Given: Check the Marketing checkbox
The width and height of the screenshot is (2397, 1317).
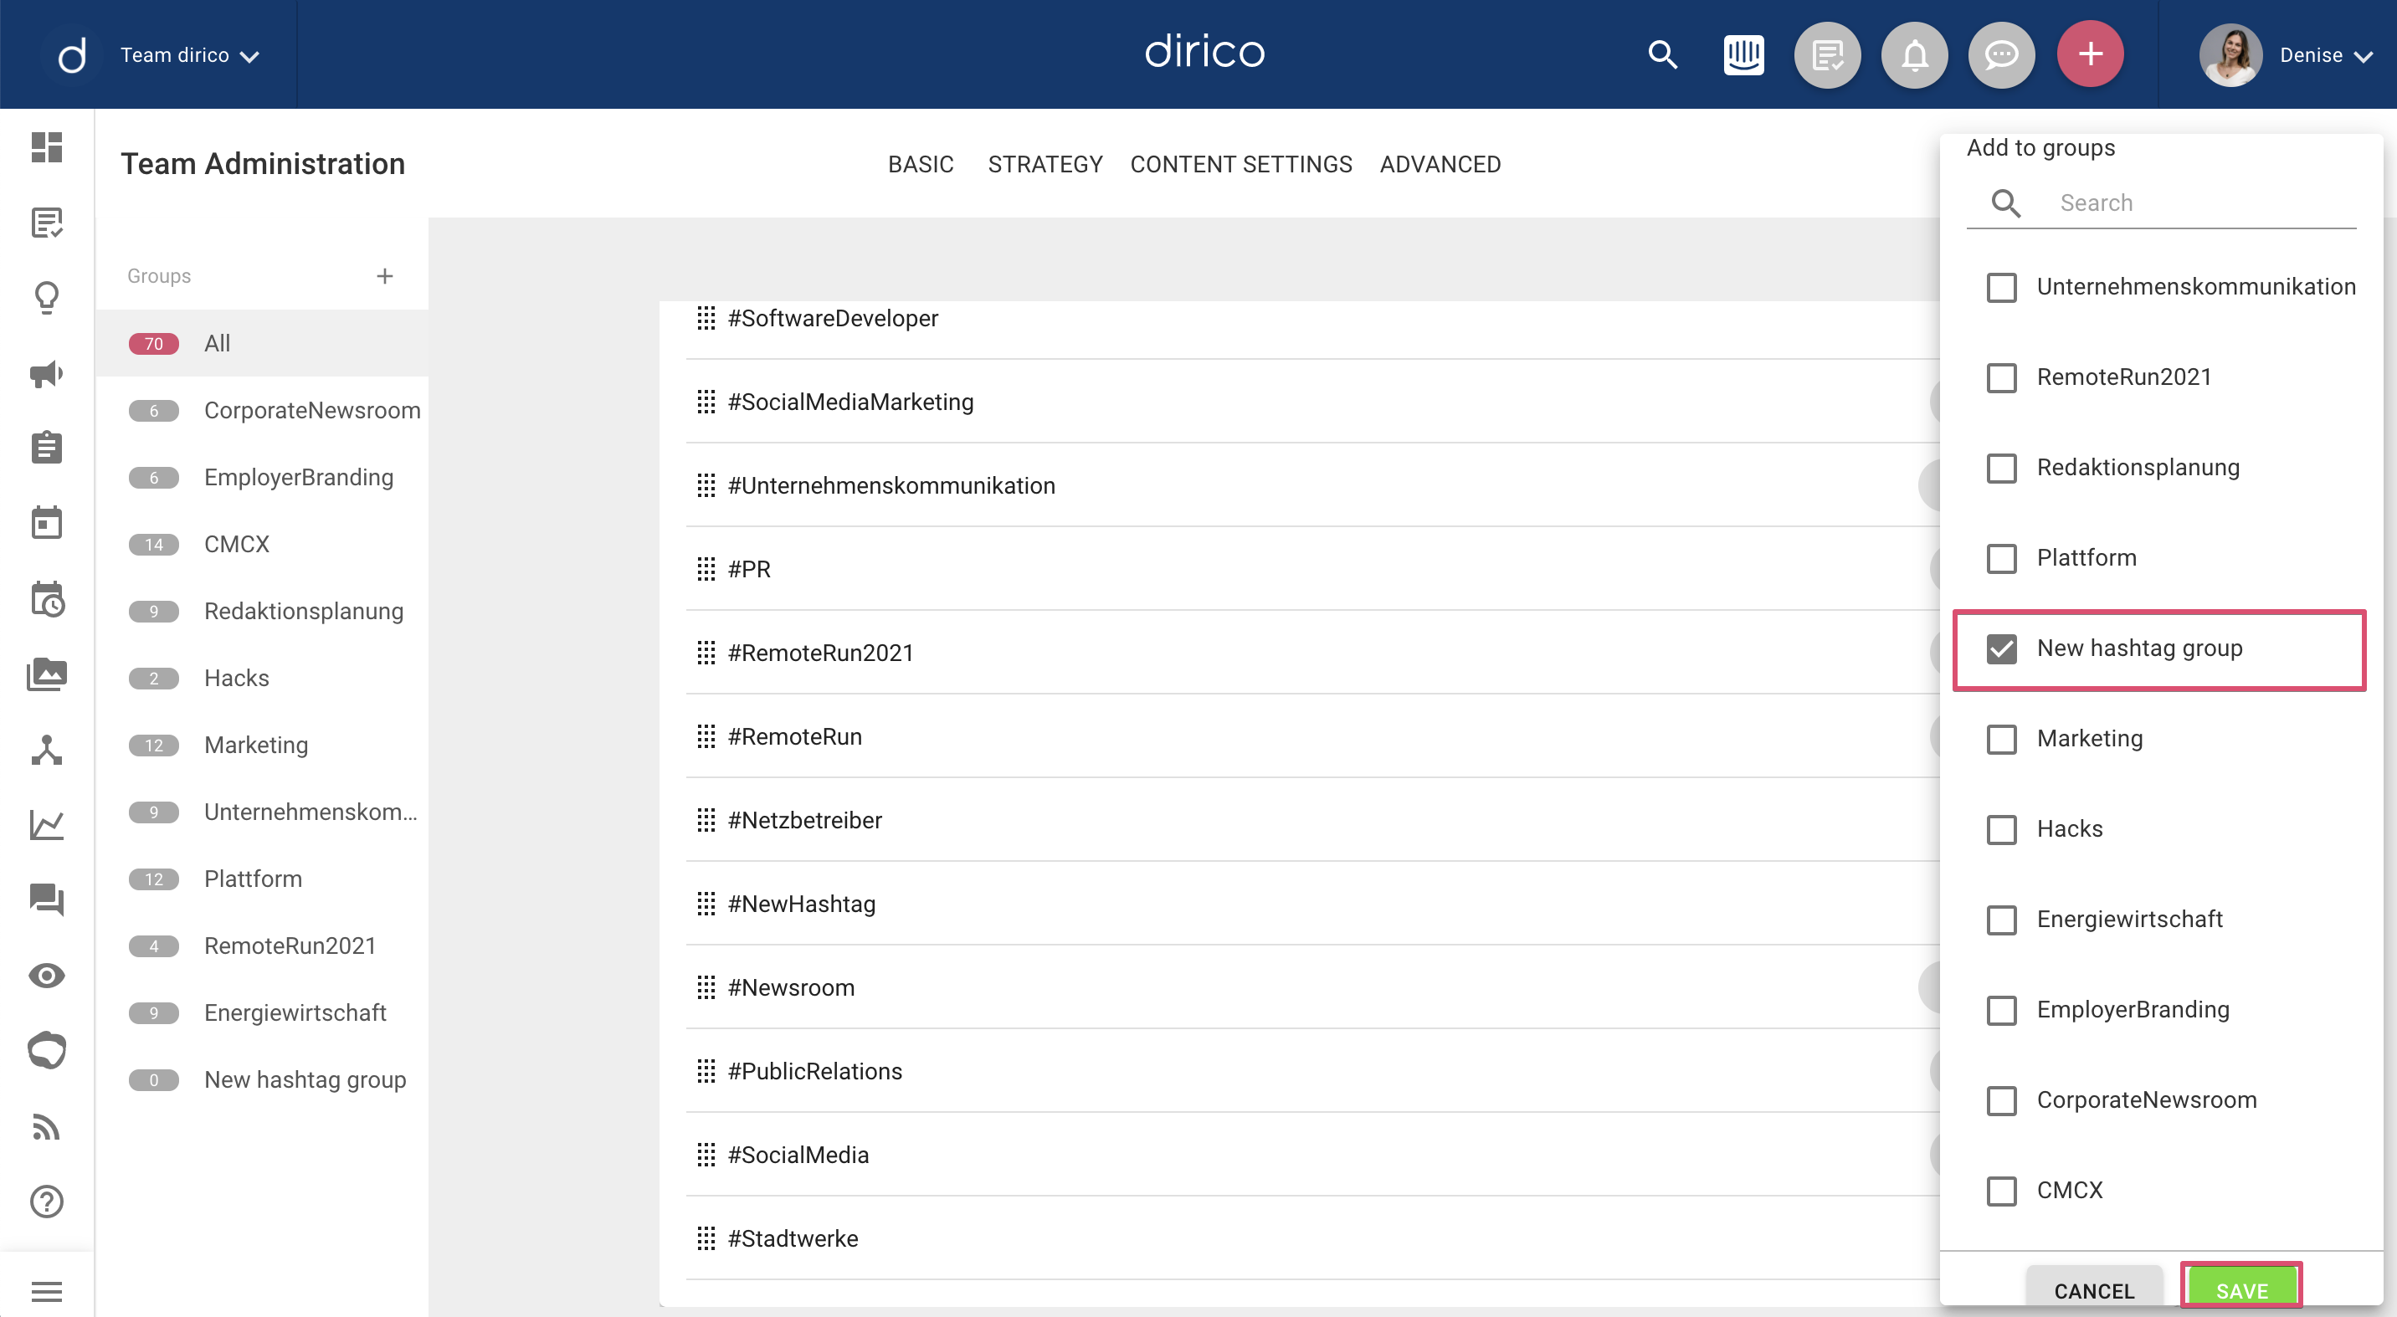Looking at the screenshot, I should [x=2001, y=740].
